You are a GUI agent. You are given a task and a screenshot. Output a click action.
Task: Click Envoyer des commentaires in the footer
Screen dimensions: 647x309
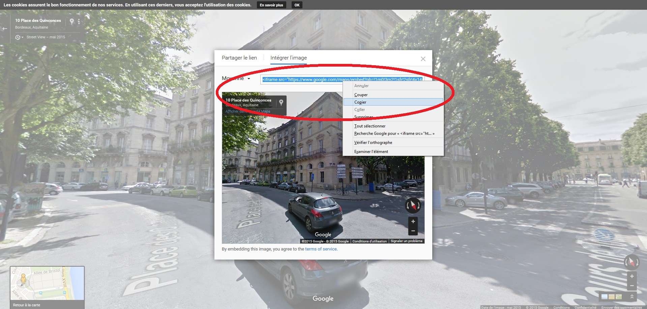tap(621, 307)
